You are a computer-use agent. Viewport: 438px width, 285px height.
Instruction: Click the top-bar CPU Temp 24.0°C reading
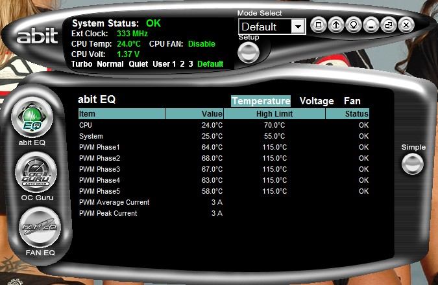click(x=128, y=44)
